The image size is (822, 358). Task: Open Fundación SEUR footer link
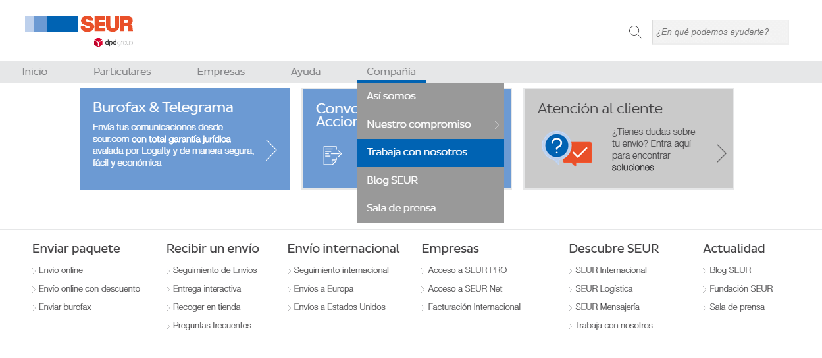click(x=741, y=289)
